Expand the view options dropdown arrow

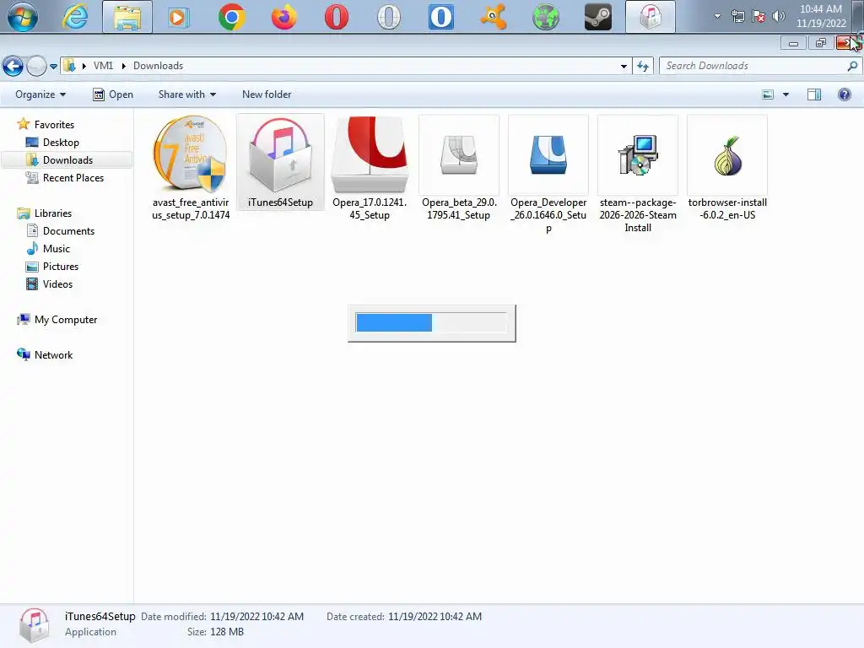(786, 94)
